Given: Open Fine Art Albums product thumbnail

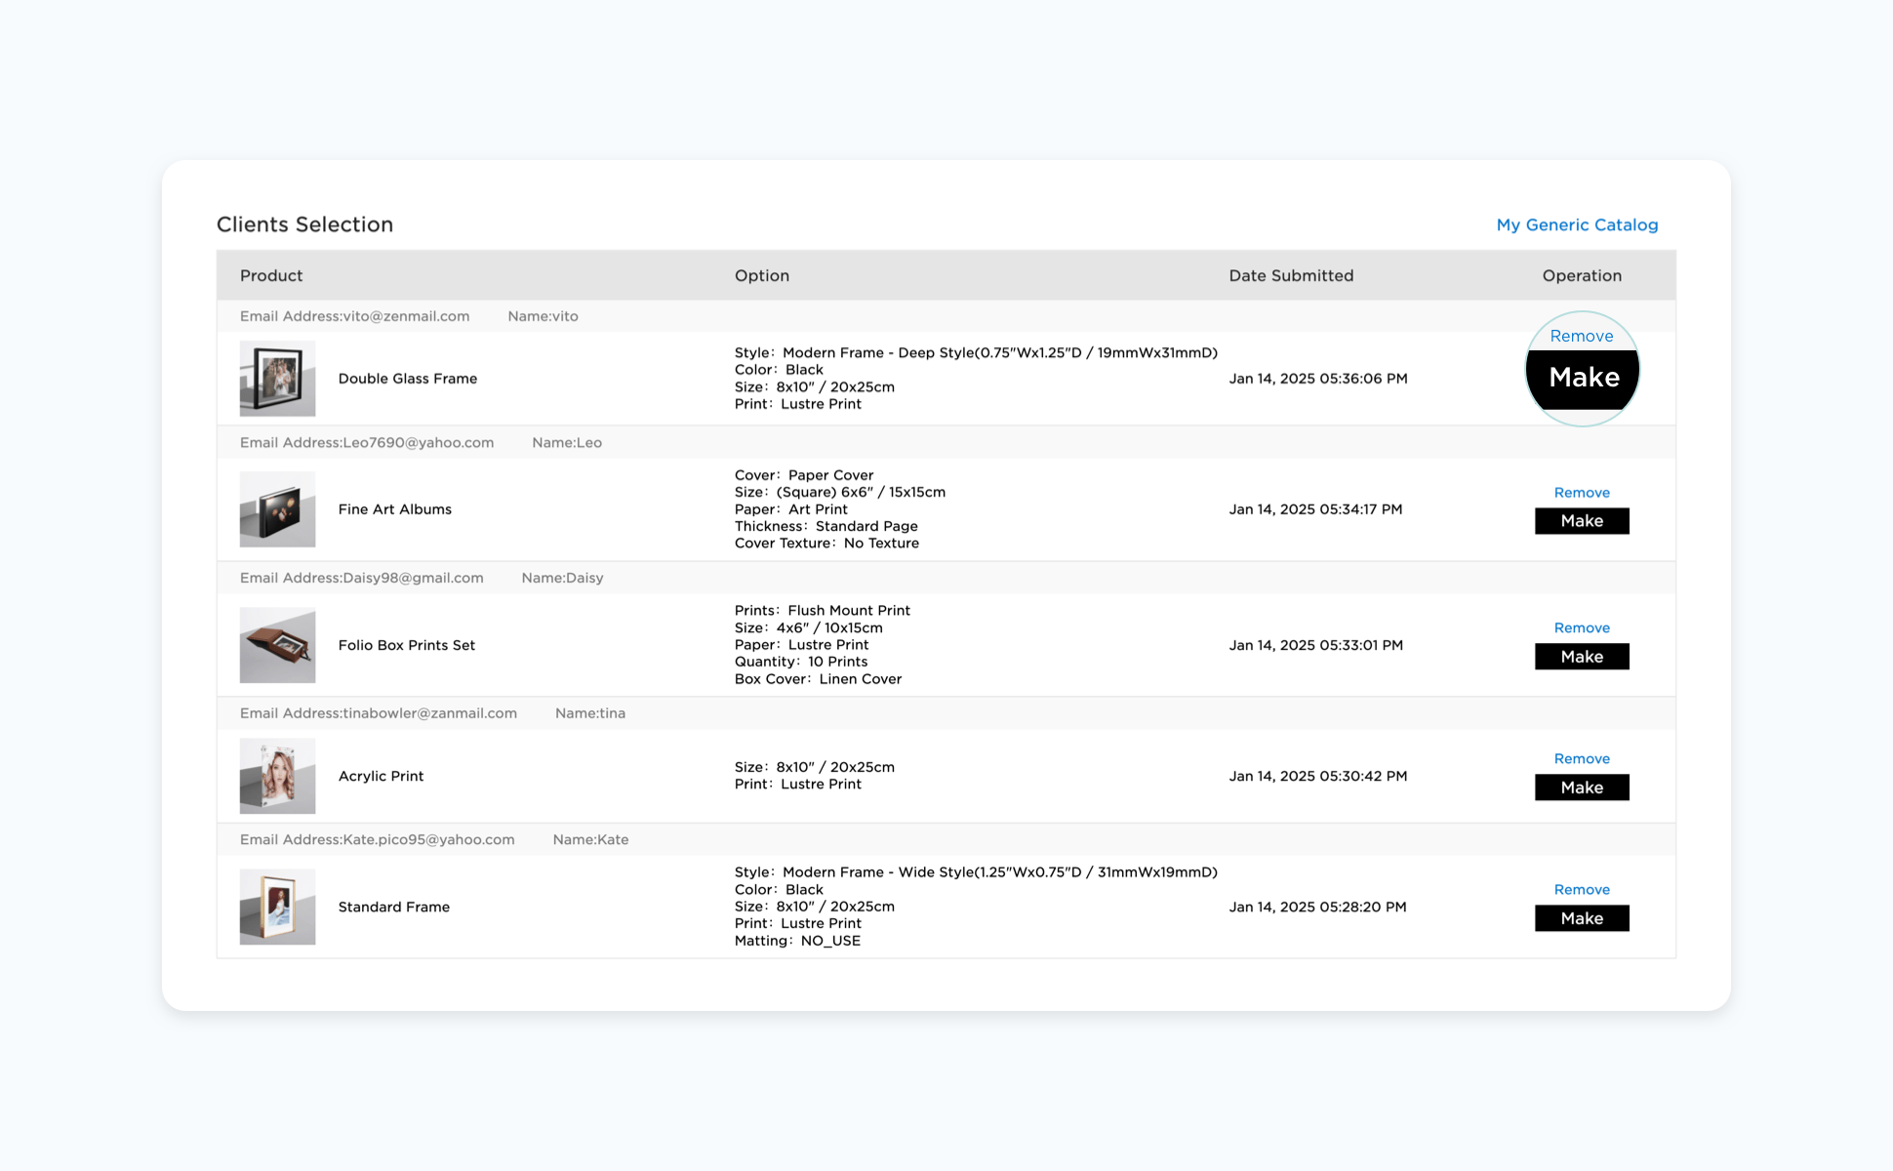Looking at the screenshot, I should pyautogui.click(x=277, y=509).
